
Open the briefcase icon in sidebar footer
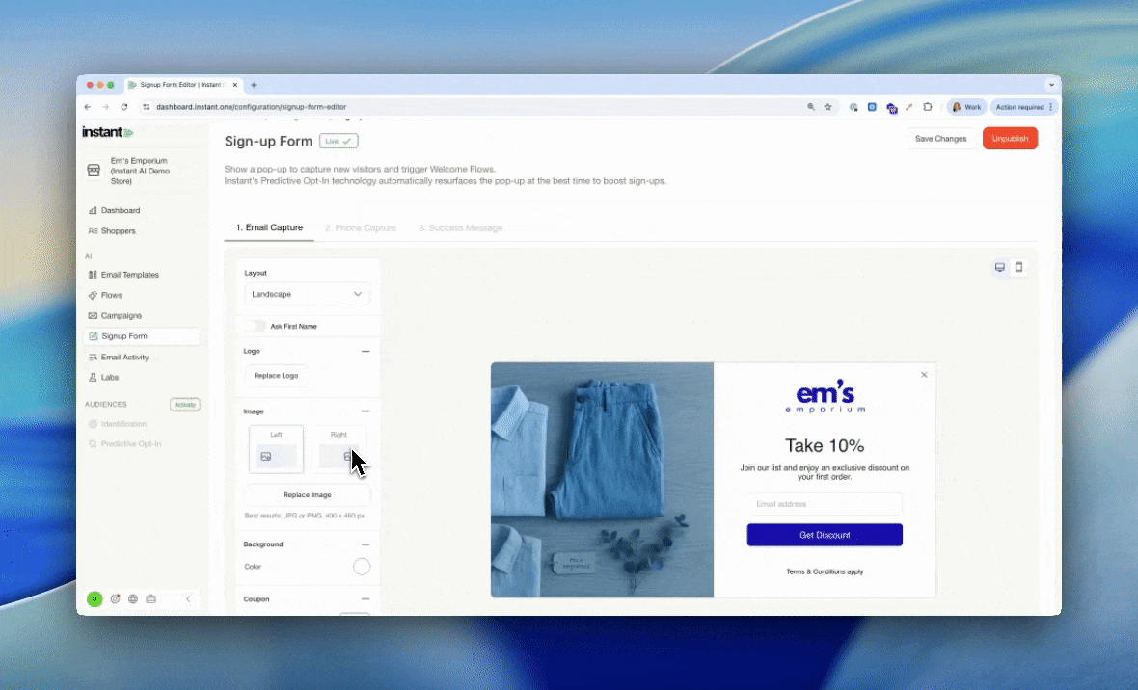click(x=151, y=598)
